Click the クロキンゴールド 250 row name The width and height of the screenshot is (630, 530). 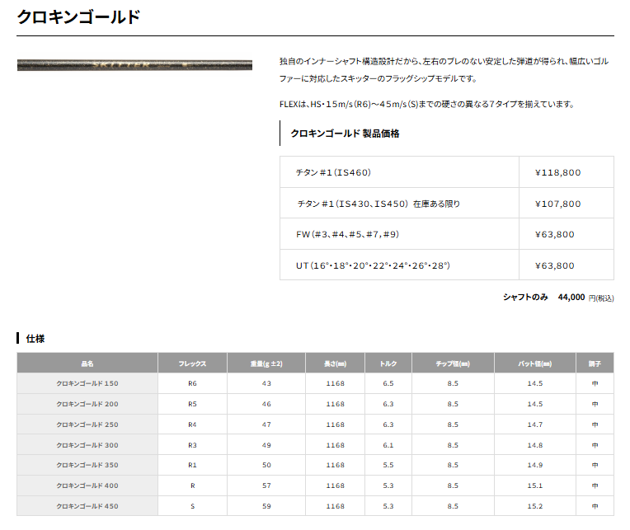(x=87, y=424)
